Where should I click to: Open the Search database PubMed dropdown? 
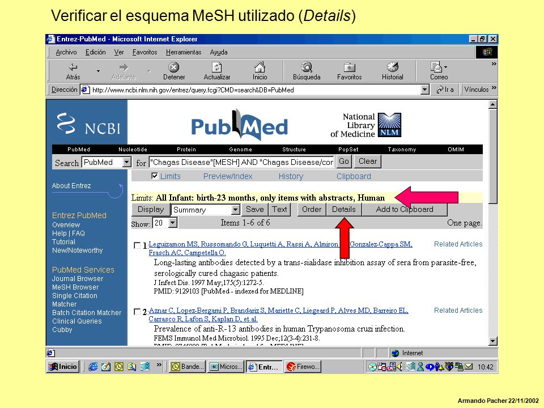126,162
